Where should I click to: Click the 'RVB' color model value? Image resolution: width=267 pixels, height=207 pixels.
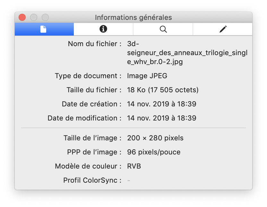tap(134, 166)
